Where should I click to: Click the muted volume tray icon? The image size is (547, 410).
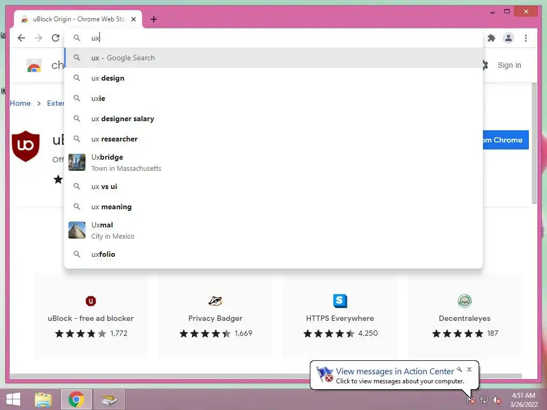point(496,400)
